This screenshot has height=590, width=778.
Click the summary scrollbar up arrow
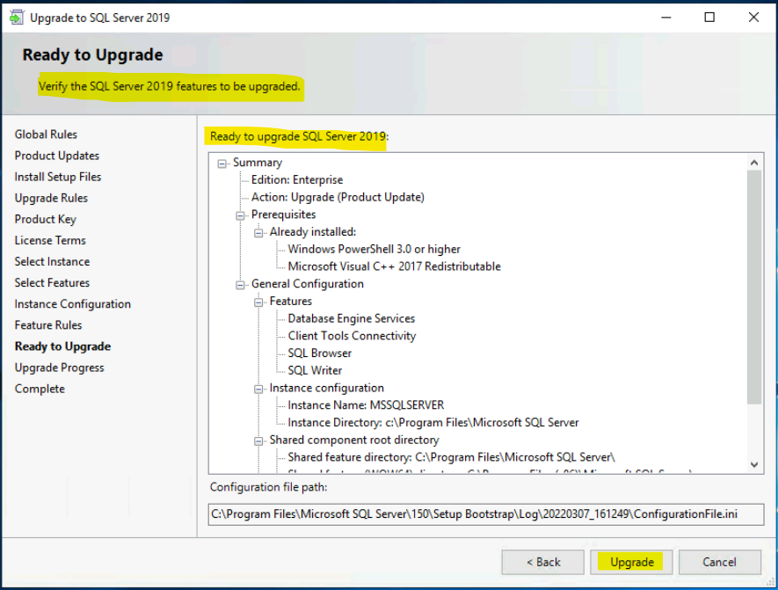pos(754,163)
